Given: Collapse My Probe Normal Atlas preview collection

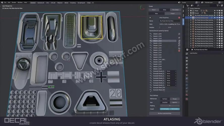Looking at the screenshot, I should pos(189,15).
